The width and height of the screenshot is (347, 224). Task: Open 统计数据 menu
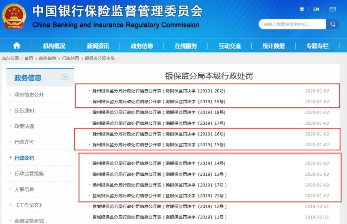[273, 46]
